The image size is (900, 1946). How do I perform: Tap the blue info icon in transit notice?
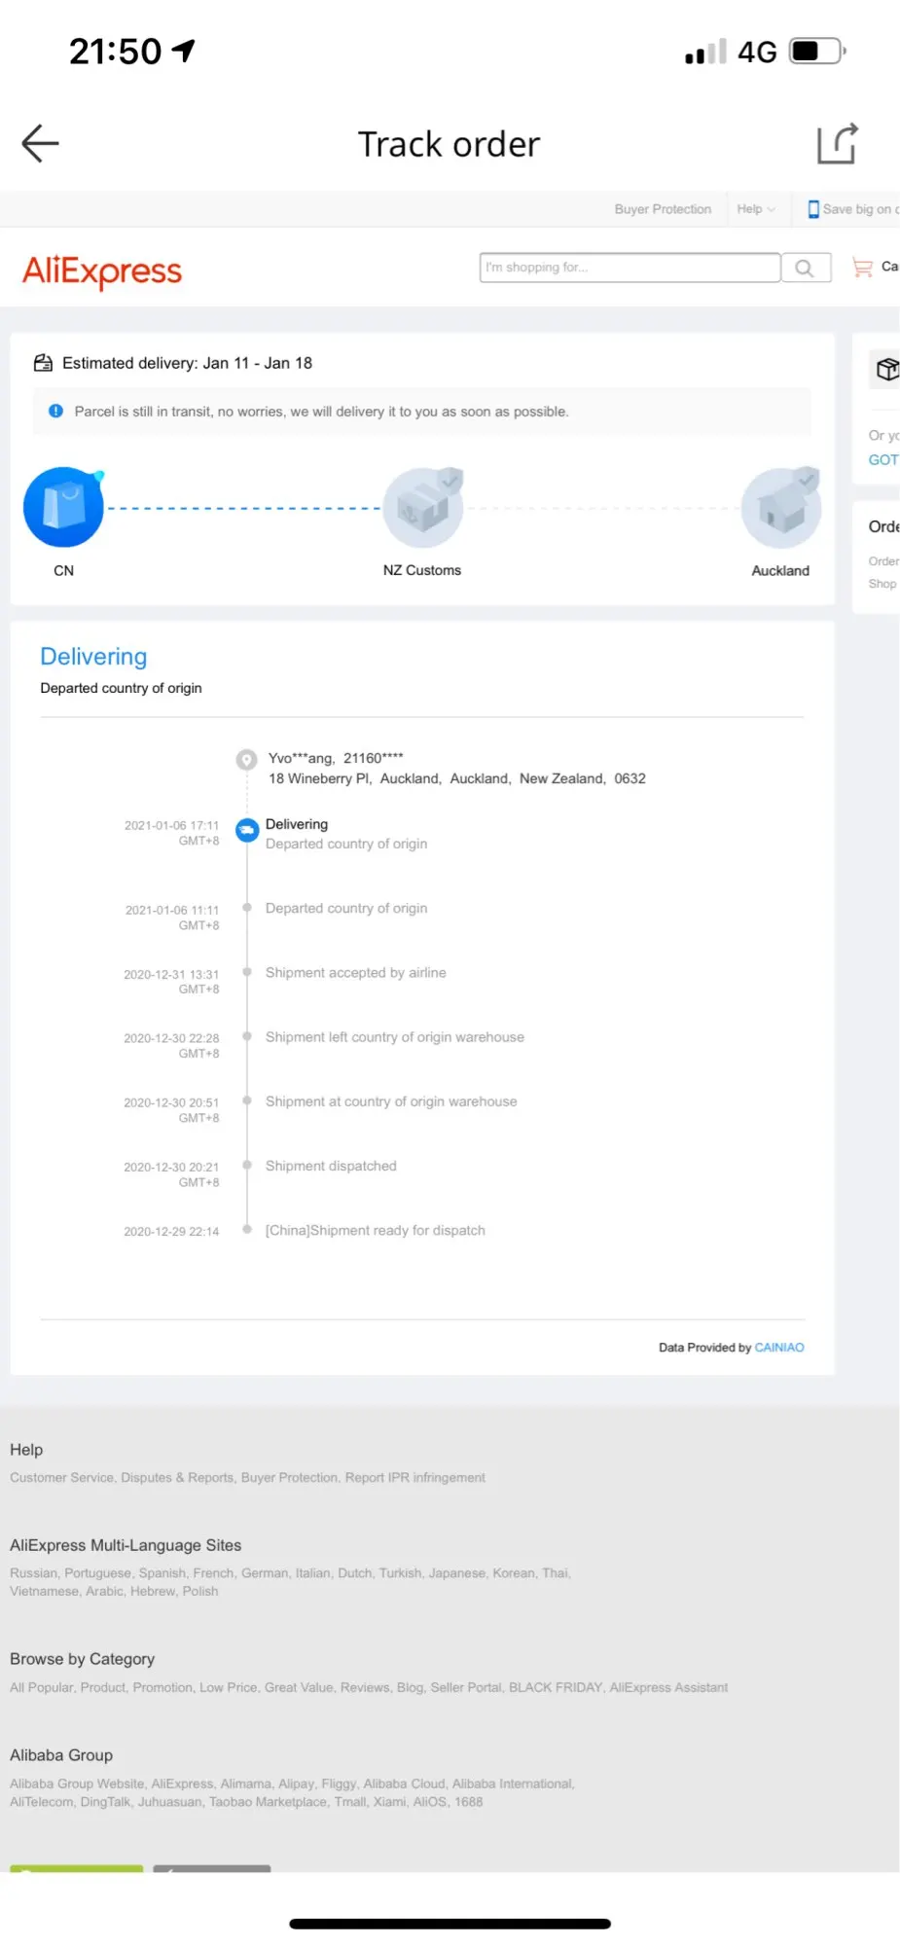[x=56, y=412]
